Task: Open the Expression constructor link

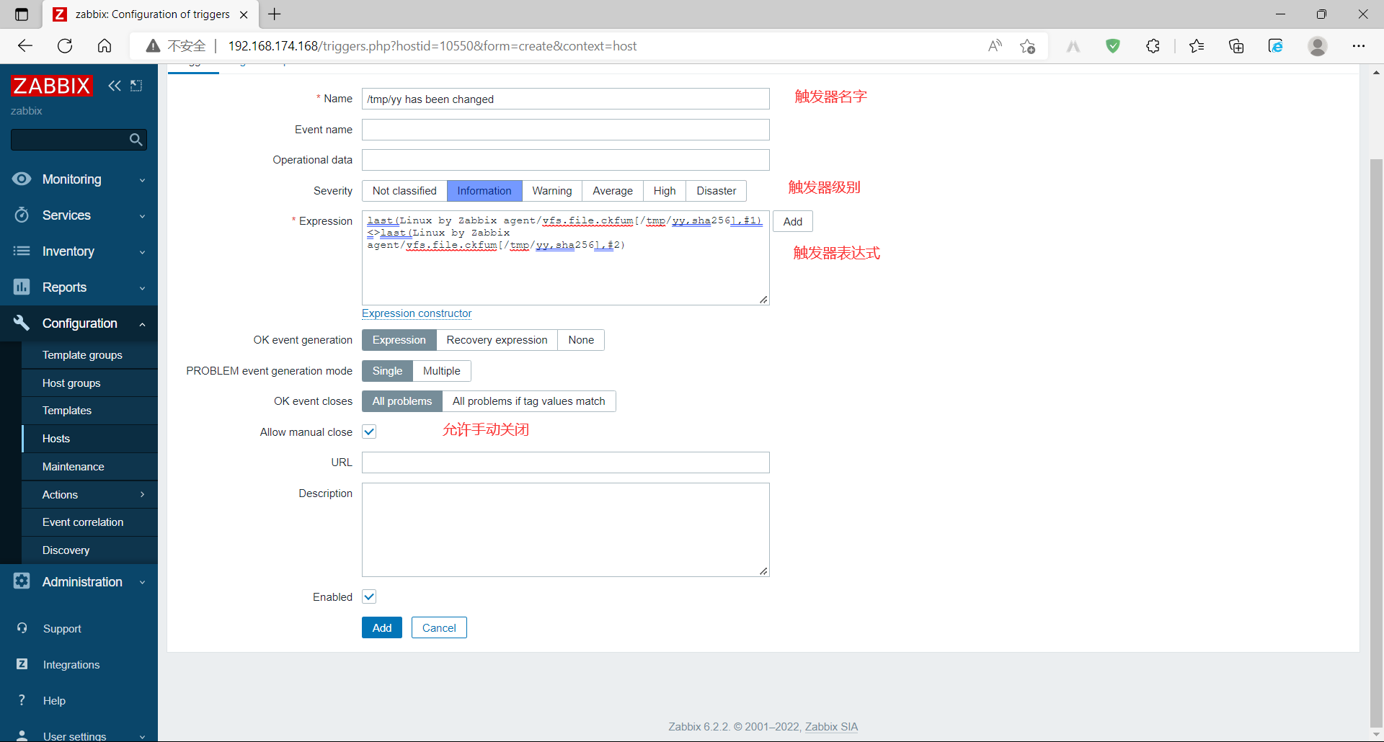Action: (x=417, y=313)
